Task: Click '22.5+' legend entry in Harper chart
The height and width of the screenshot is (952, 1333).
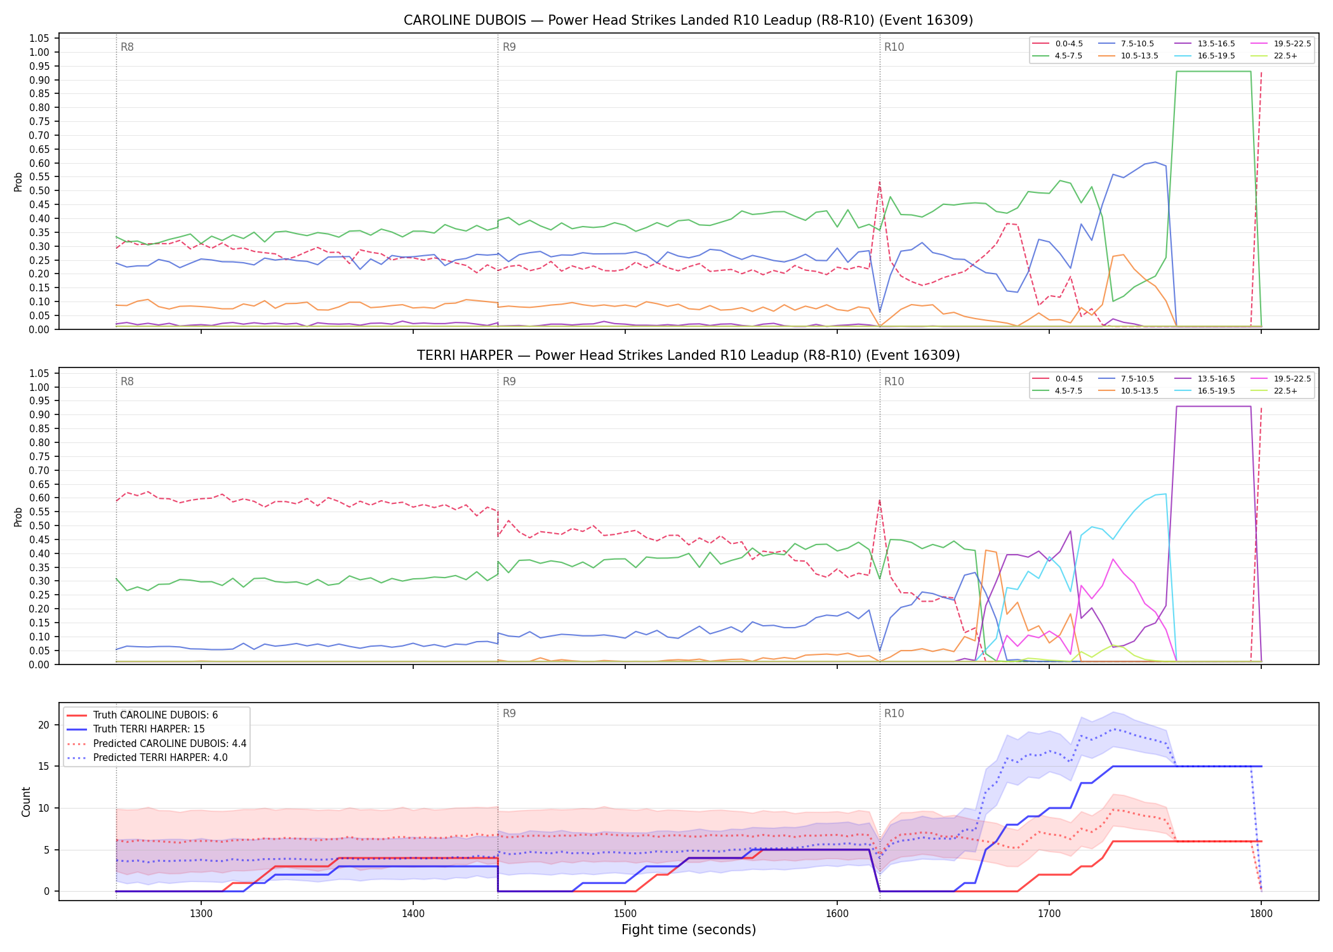Action: click(1275, 391)
